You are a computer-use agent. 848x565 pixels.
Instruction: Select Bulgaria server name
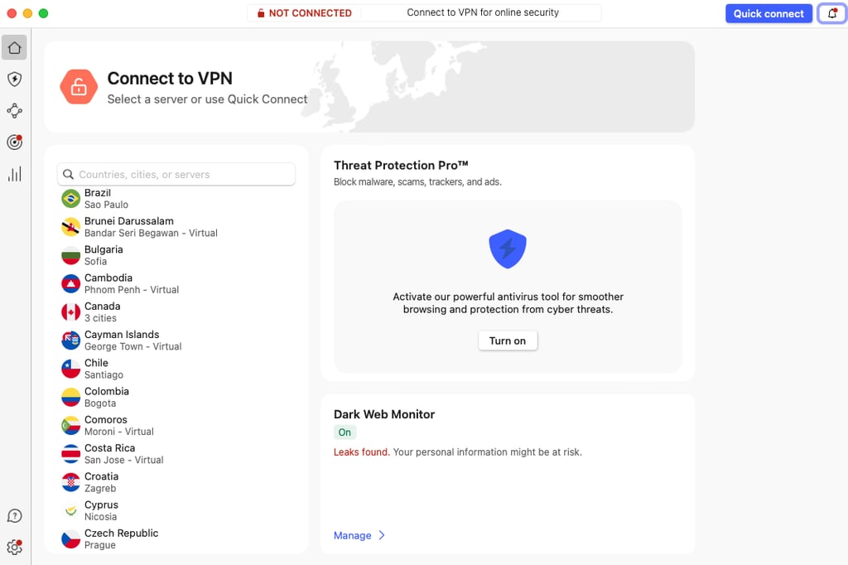pyautogui.click(x=104, y=249)
